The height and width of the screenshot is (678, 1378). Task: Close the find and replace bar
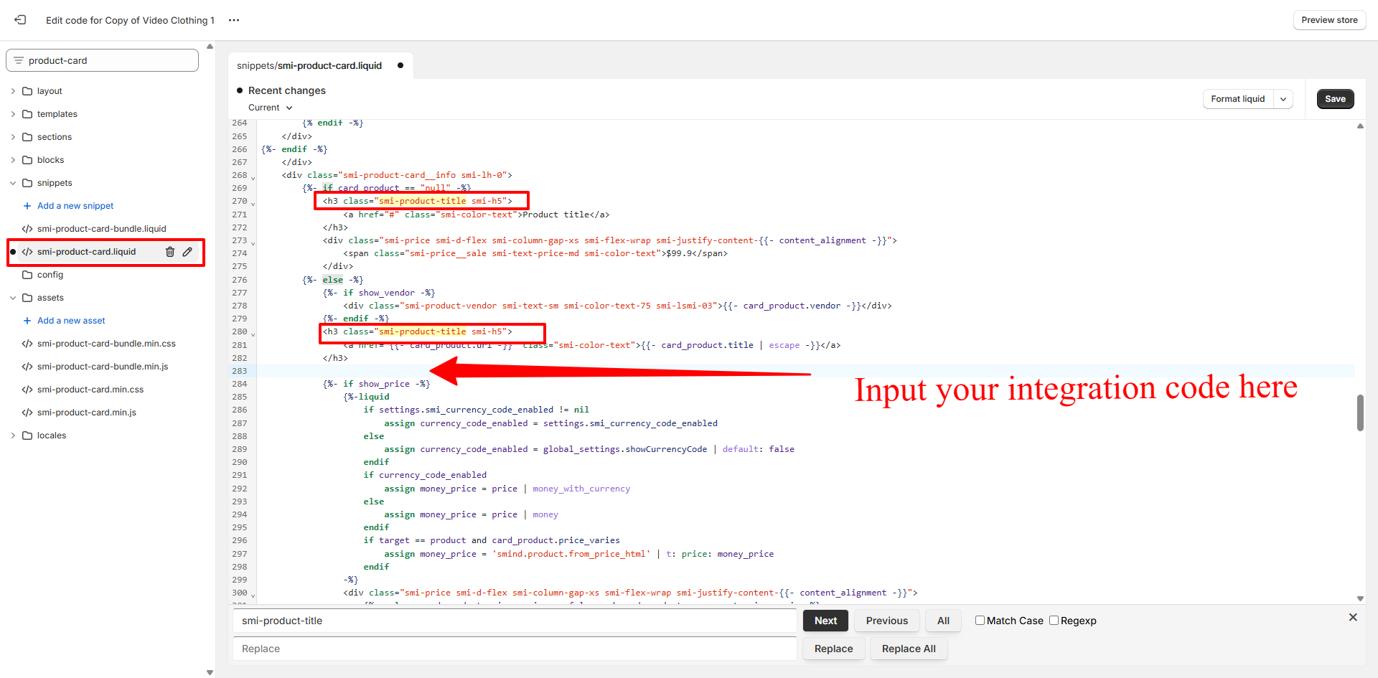pos(1353,617)
